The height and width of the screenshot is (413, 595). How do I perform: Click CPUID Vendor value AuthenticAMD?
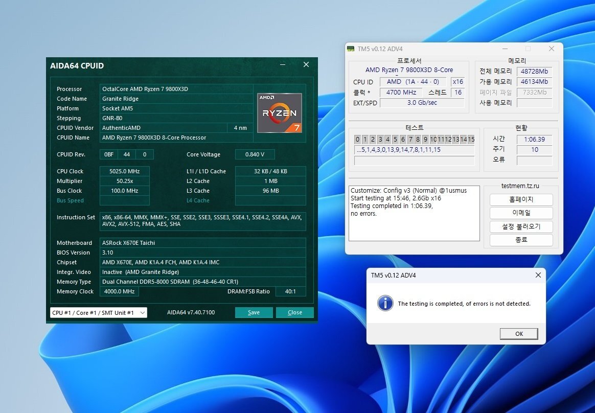coord(163,128)
